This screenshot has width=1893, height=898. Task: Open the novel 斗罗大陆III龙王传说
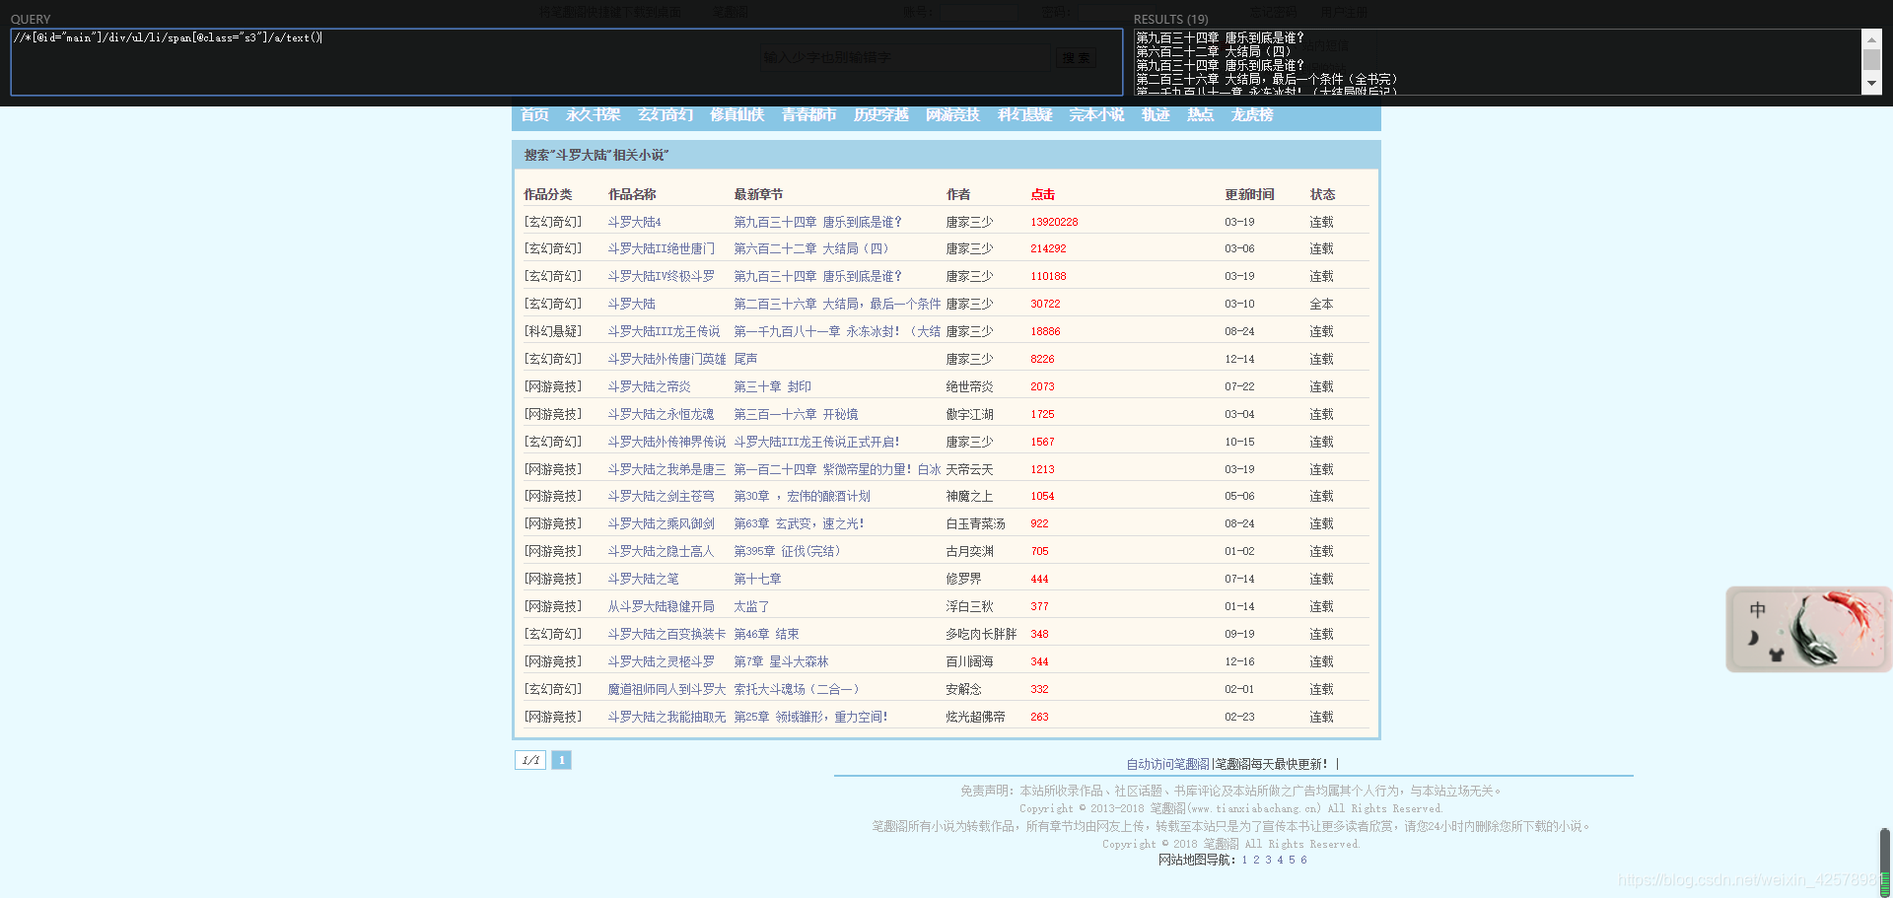point(664,332)
